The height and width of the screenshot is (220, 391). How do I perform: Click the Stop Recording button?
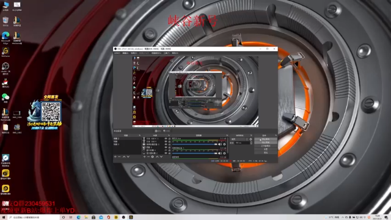[266, 142]
